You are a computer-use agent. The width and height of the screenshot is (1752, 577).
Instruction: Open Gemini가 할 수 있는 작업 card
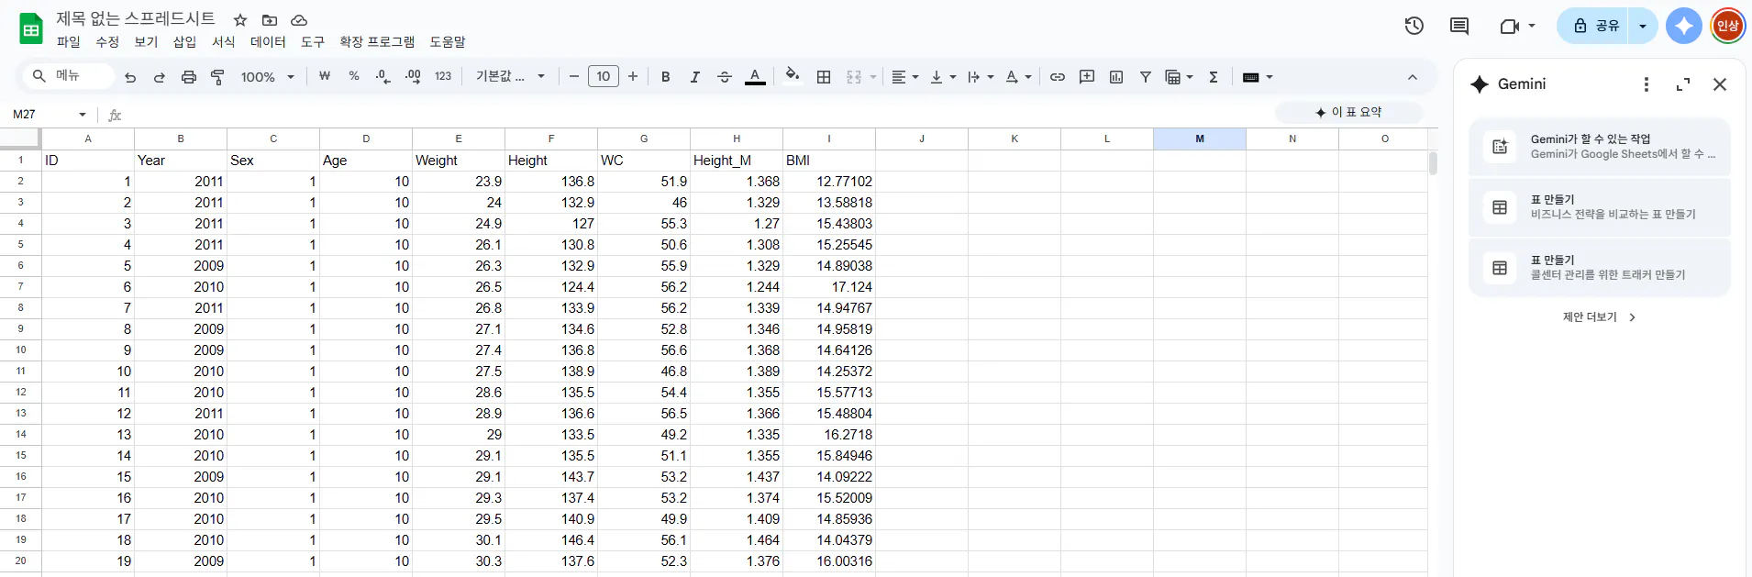[x=1600, y=147]
